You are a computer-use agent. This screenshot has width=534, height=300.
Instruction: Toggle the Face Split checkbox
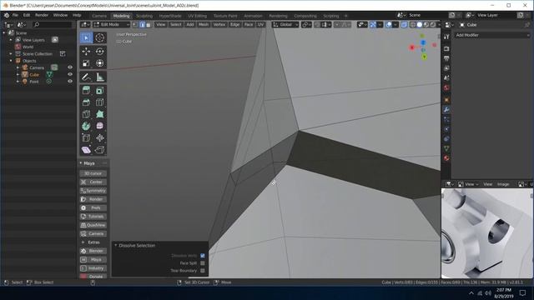point(203,263)
